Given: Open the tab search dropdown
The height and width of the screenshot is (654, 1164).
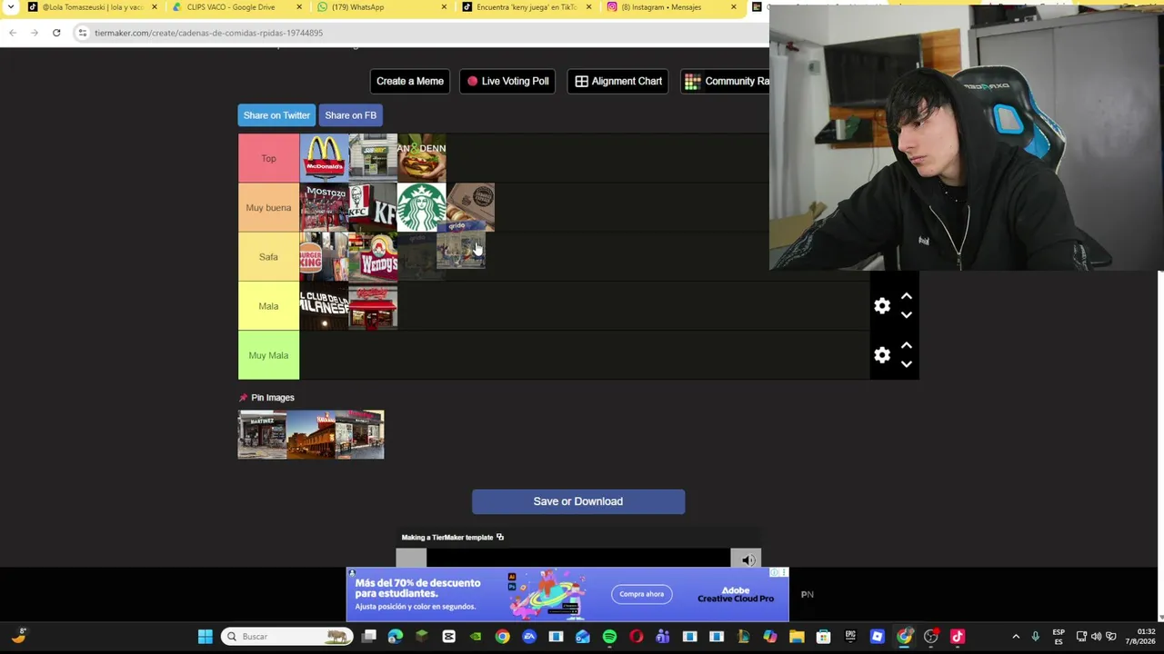Looking at the screenshot, I should coord(11,7).
